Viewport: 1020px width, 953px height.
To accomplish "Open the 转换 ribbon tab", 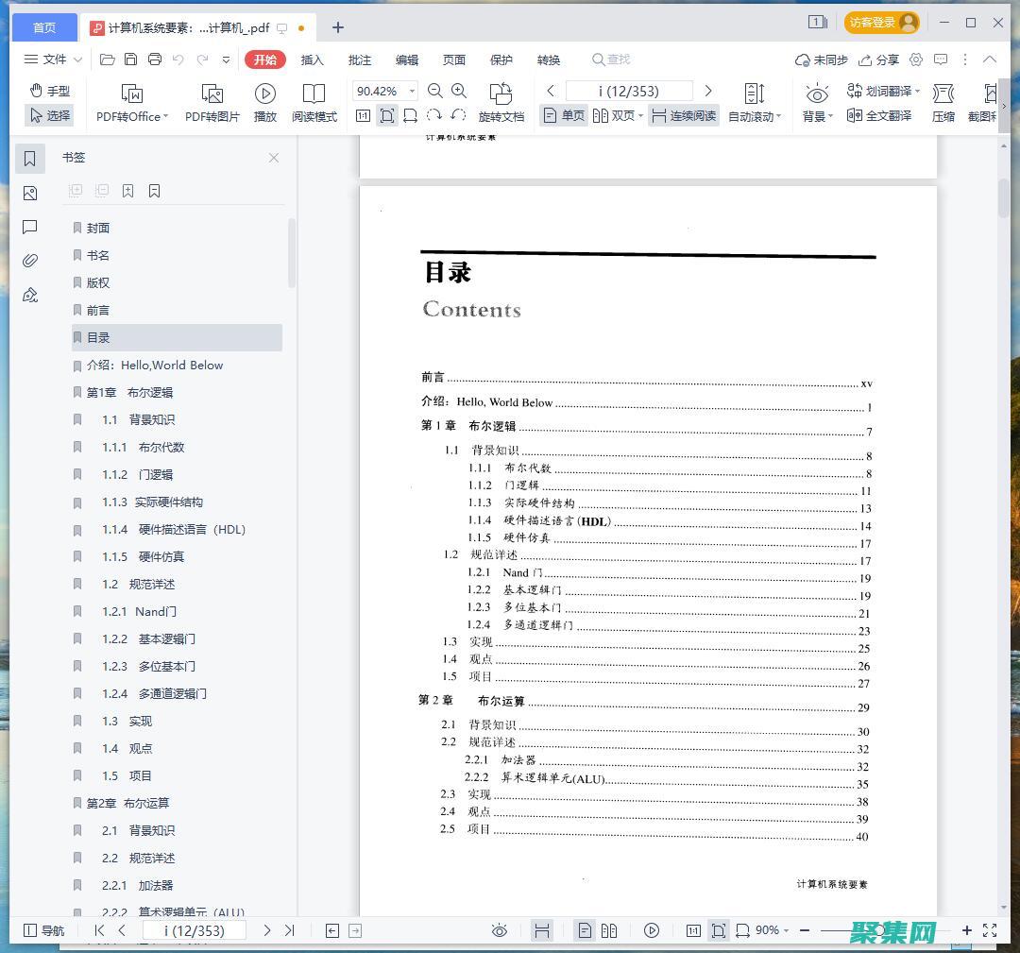I will coord(548,60).
